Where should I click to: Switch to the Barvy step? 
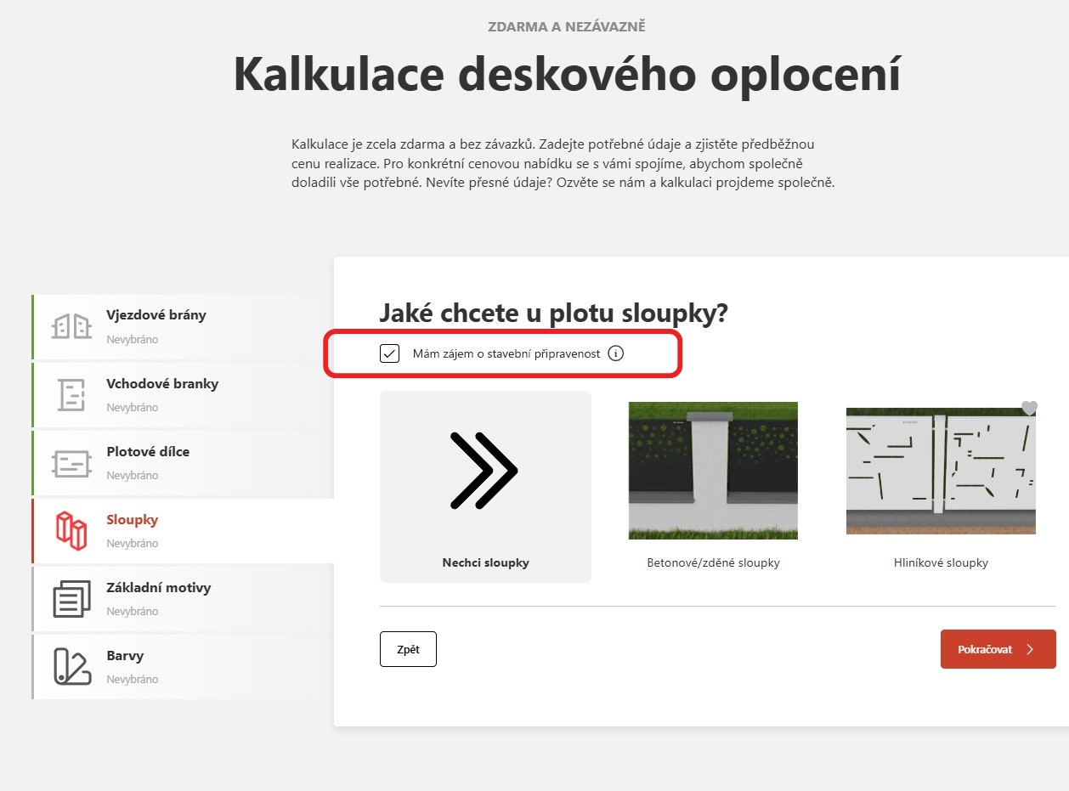(x=125, y=656)
